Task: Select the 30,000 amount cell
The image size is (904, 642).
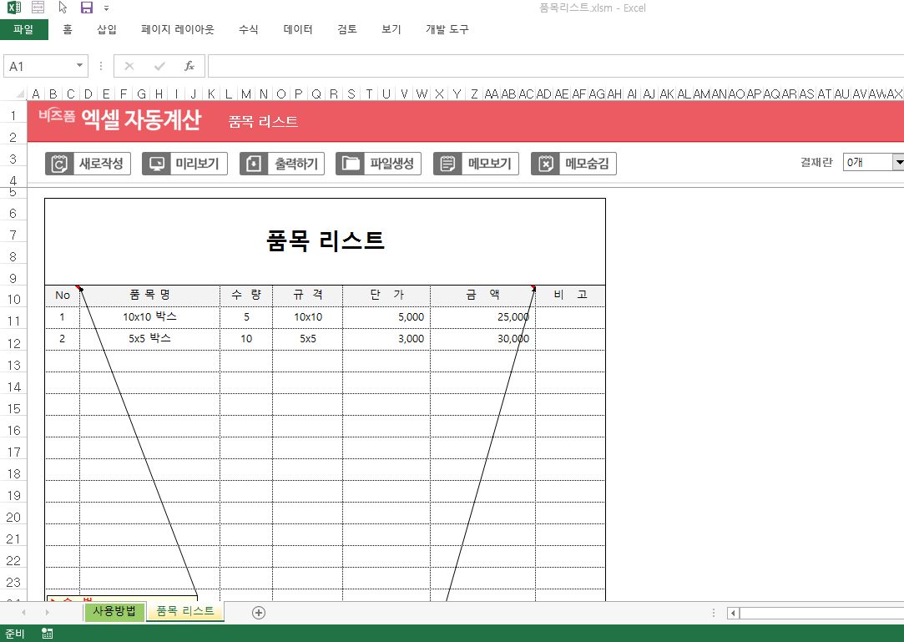Action: click(x=482, y=339)
